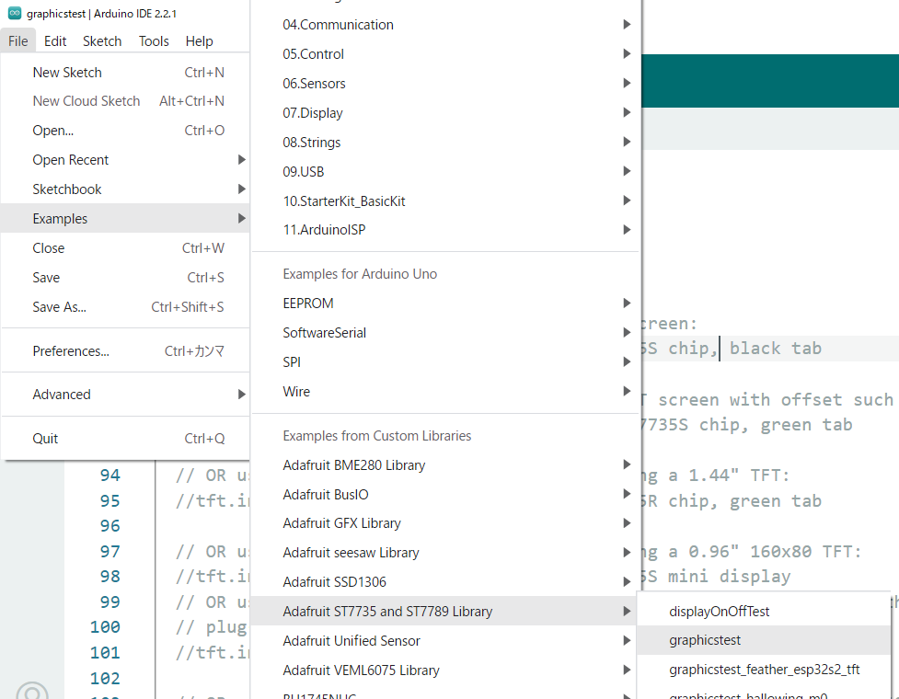Save the sketch with Save entry
899x699 pixels.
(x=125, y=278)
